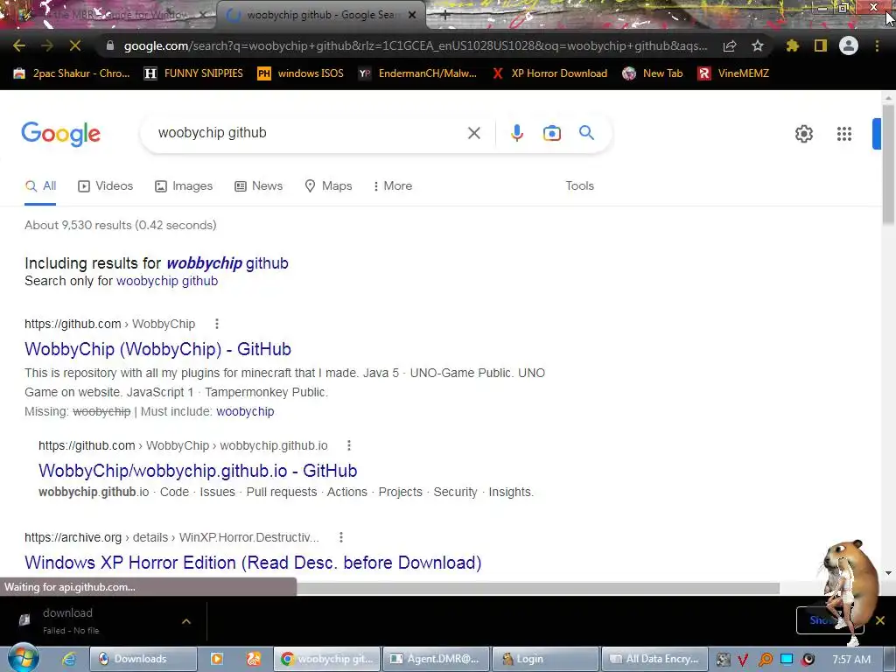Open the wobbychip corrected search link
896x672 pixels.
(x=227, y=263)
